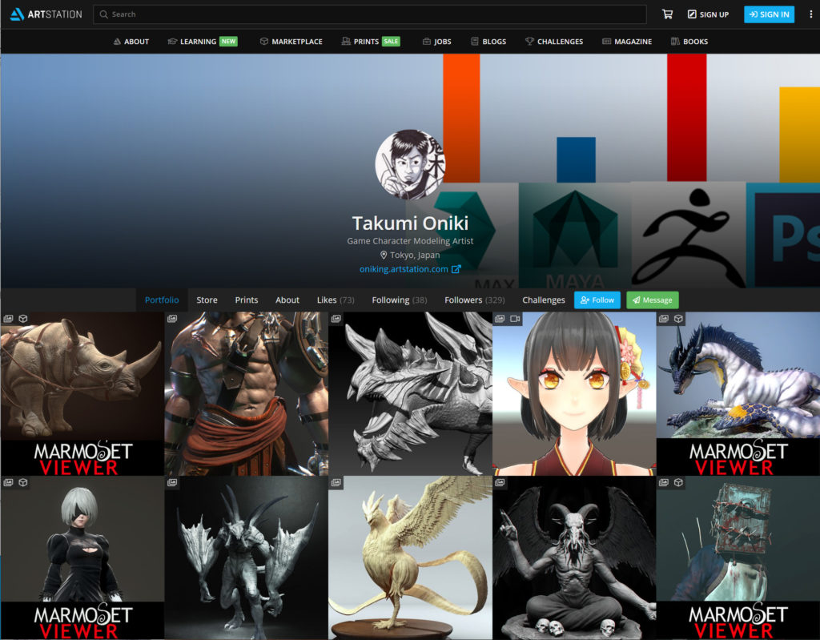Open the three-dot more options menu
Screen dimensions: 820x640
click(x=810, y=14)
